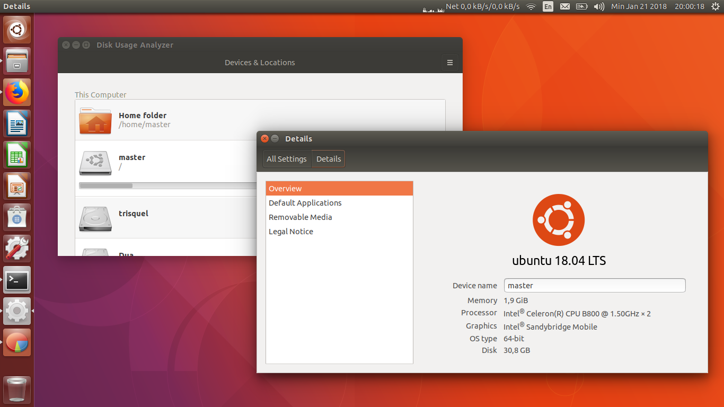Select the trisquel drive entry
The height and width of the screenshot is (407, 724).
click(260, 217)
